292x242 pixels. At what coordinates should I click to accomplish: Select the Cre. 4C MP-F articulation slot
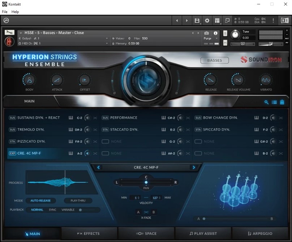[x=53, y=153]
